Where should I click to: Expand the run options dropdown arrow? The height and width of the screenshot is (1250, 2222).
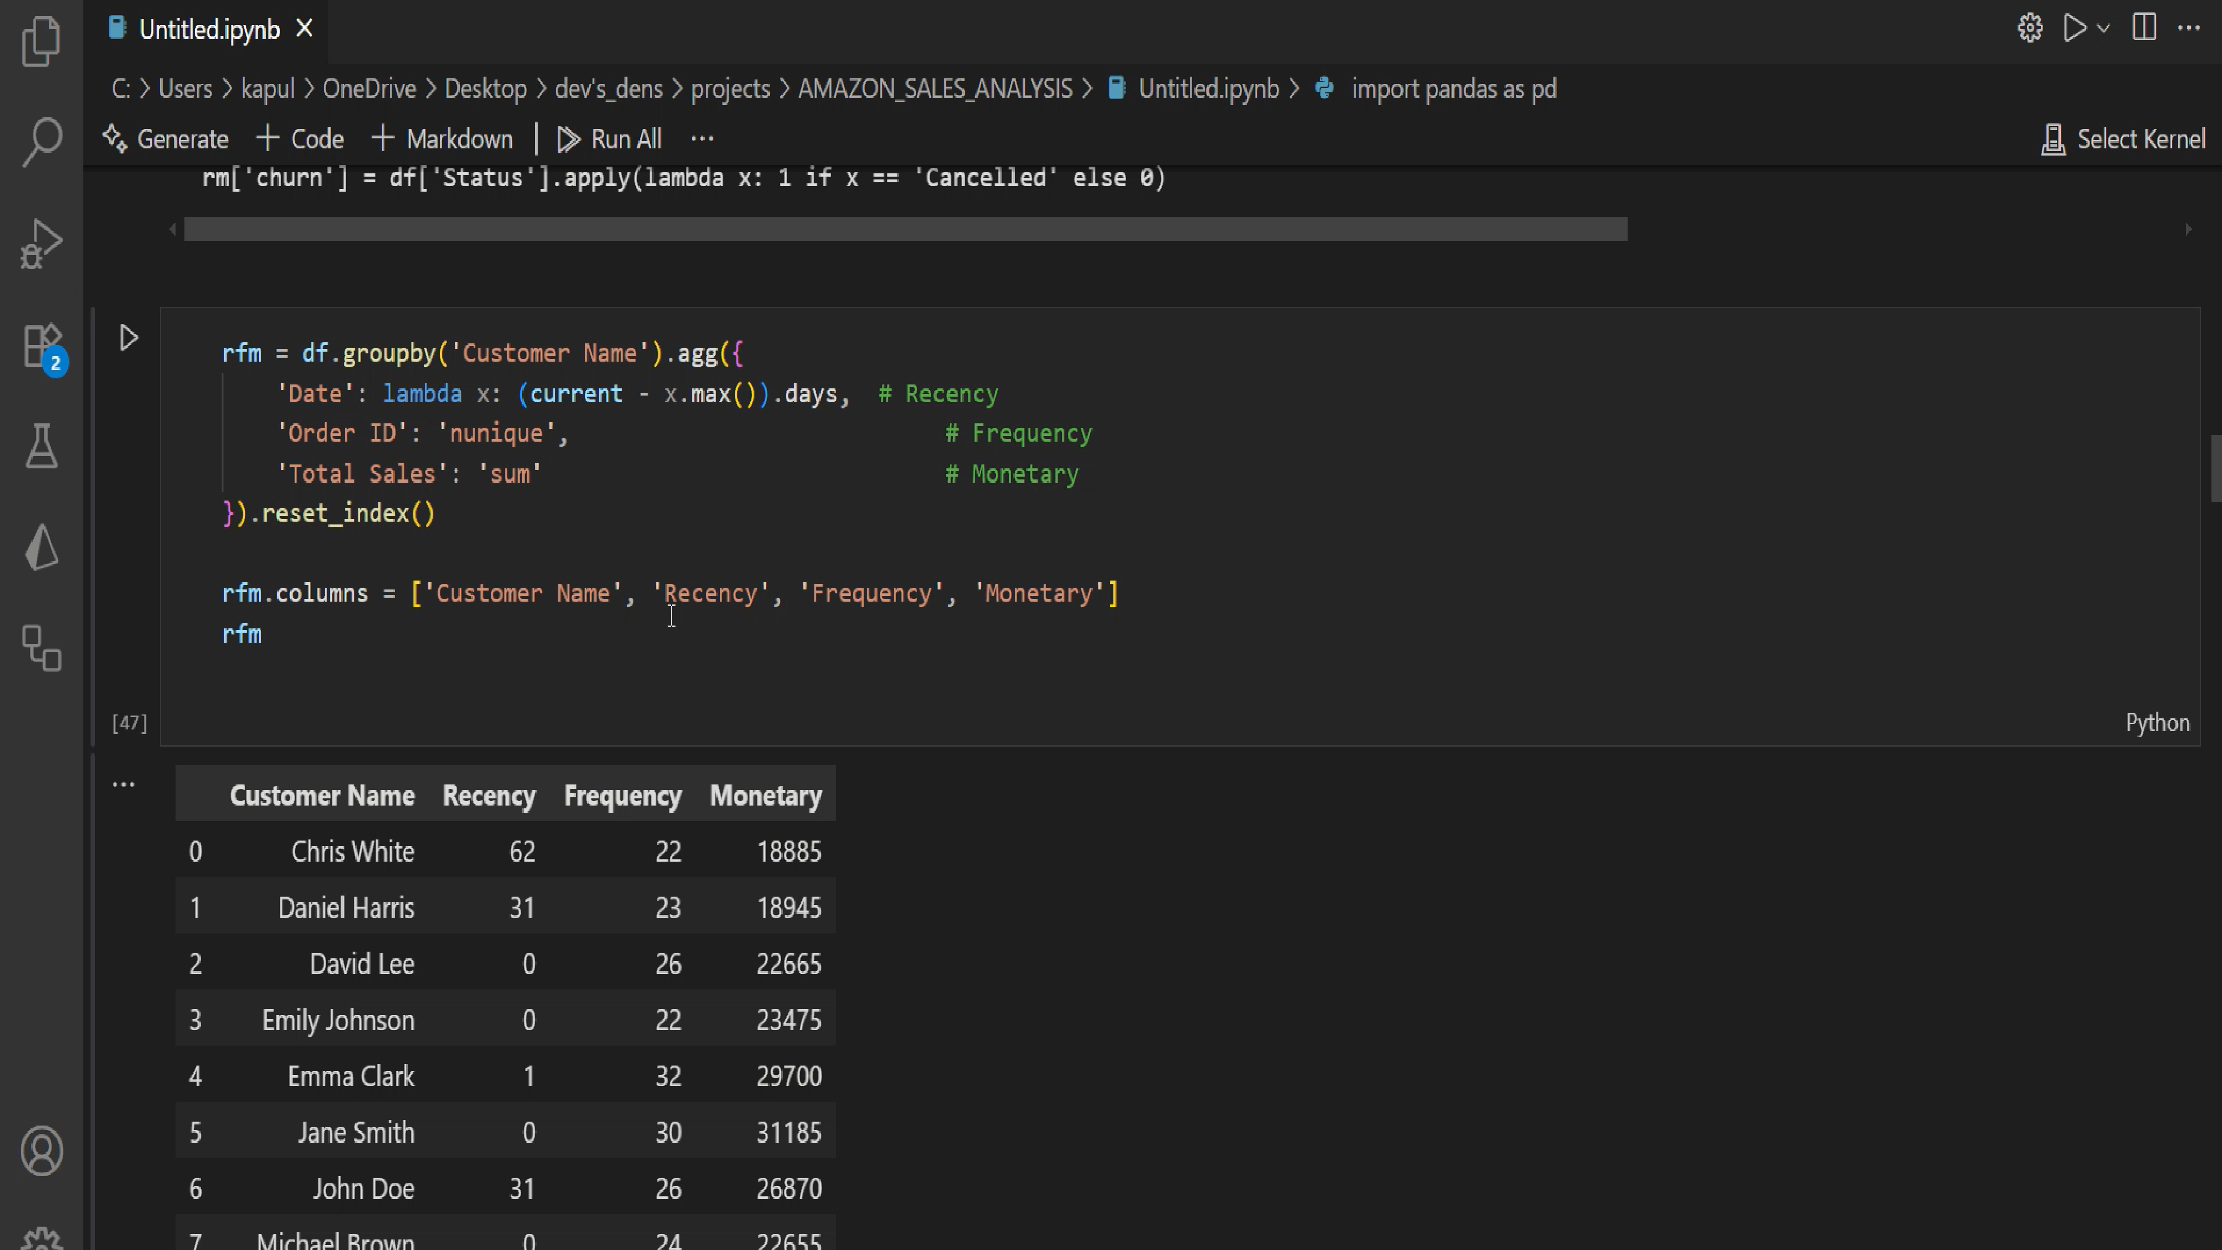(2103, 28)
